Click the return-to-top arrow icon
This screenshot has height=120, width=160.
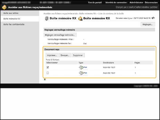pos(45,79)
